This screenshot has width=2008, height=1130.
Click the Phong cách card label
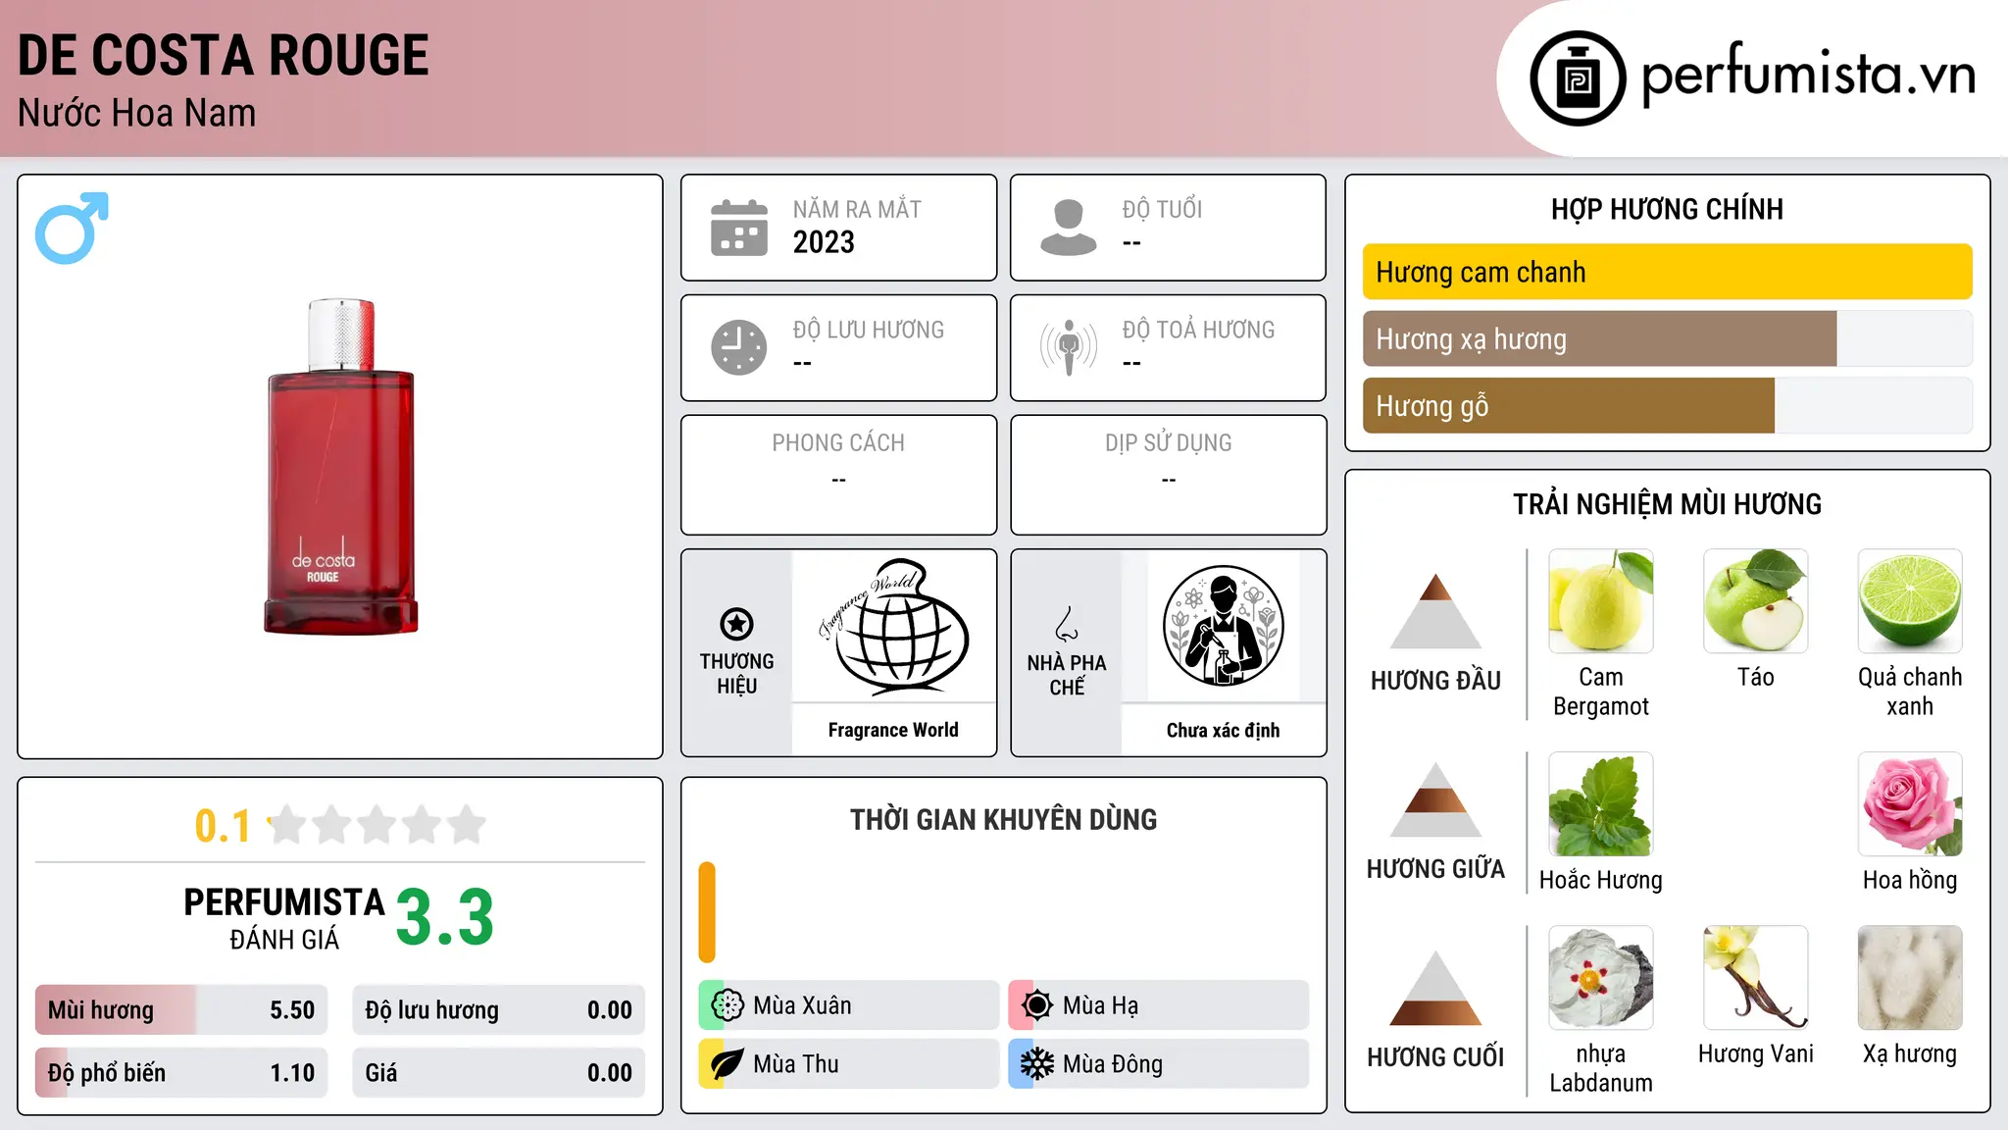coord(838,443)
